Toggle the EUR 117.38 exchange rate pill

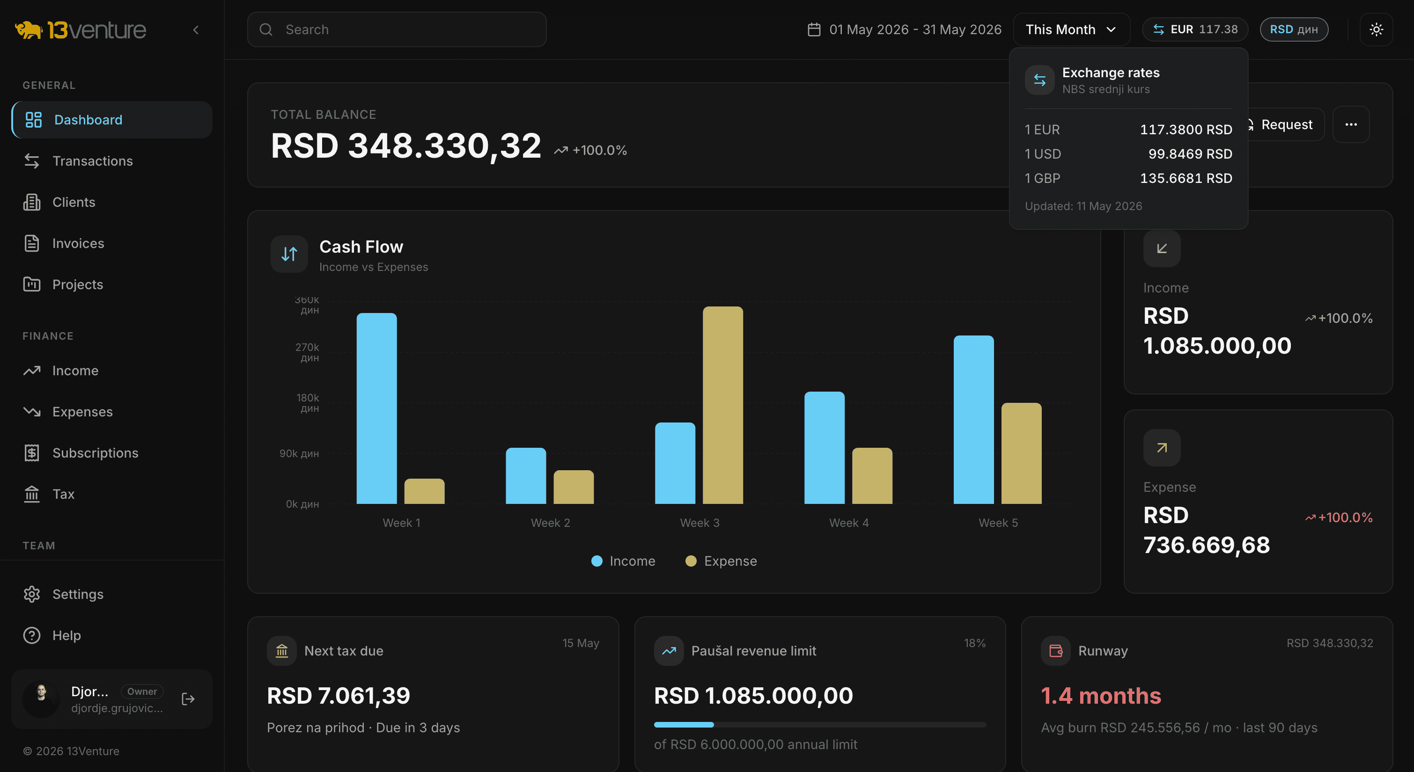pyautogui.click(x=1195, y=29)
